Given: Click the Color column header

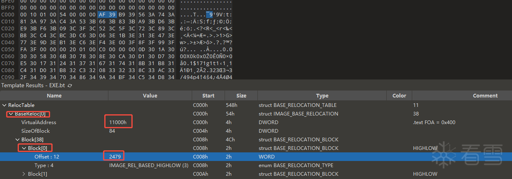Looking at the screenshot, I should (x=399, y=96).
